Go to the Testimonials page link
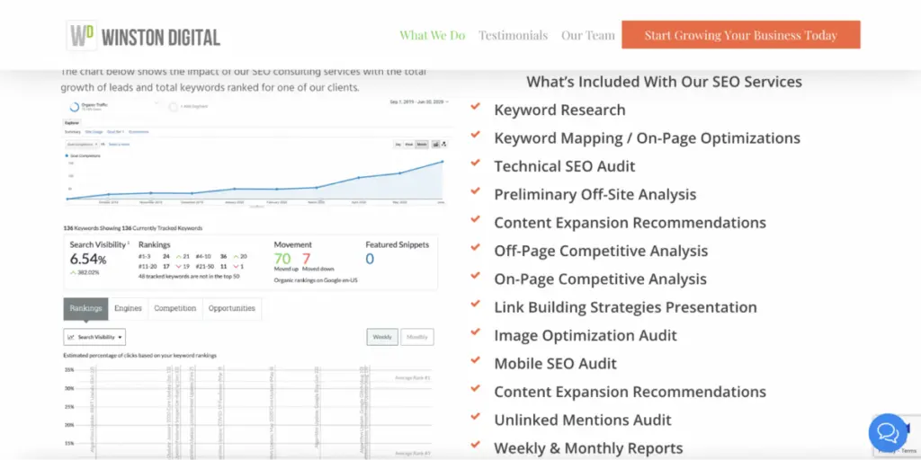The width and height of the screenshot is (921, 460). (513, 36)
